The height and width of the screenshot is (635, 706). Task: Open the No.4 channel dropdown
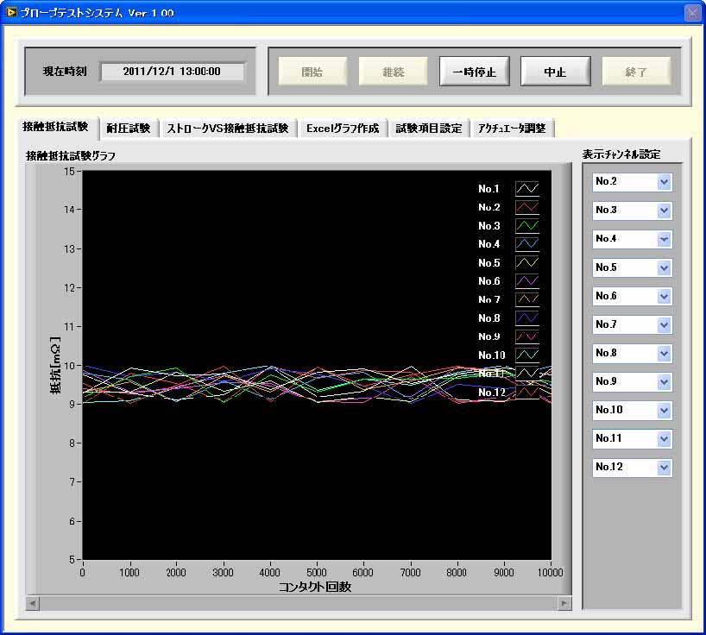664,239
